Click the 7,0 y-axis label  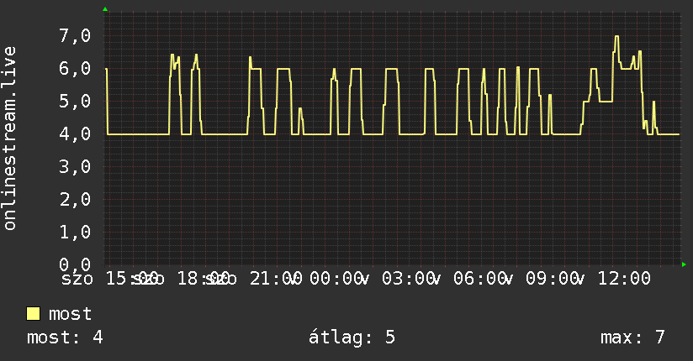coord(75,36)
